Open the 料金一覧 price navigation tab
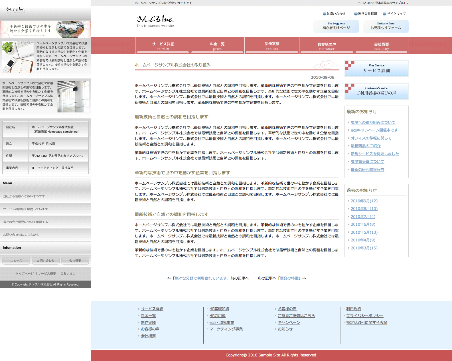 tap(217, 46)
